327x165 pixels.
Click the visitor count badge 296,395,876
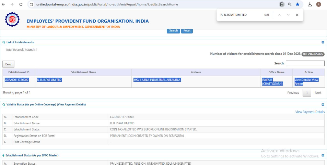pos(313,54)
